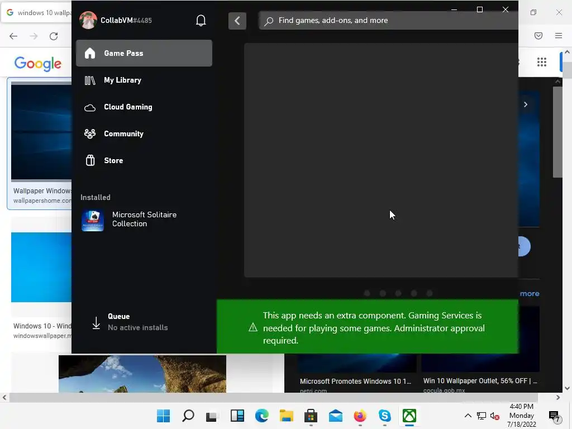Go forward in Firefox browser

34,36
